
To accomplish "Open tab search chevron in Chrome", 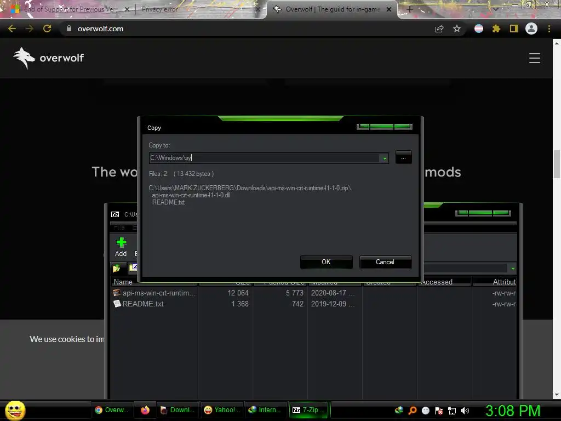I will (495, 9).
